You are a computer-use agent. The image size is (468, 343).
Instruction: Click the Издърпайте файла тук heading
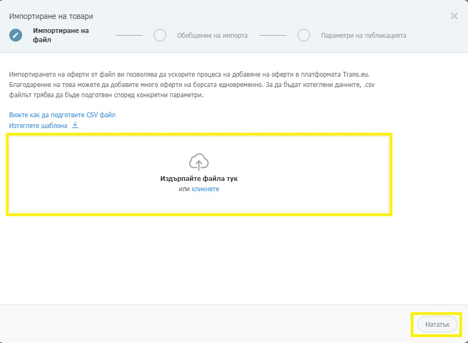[x=199, y=179]
